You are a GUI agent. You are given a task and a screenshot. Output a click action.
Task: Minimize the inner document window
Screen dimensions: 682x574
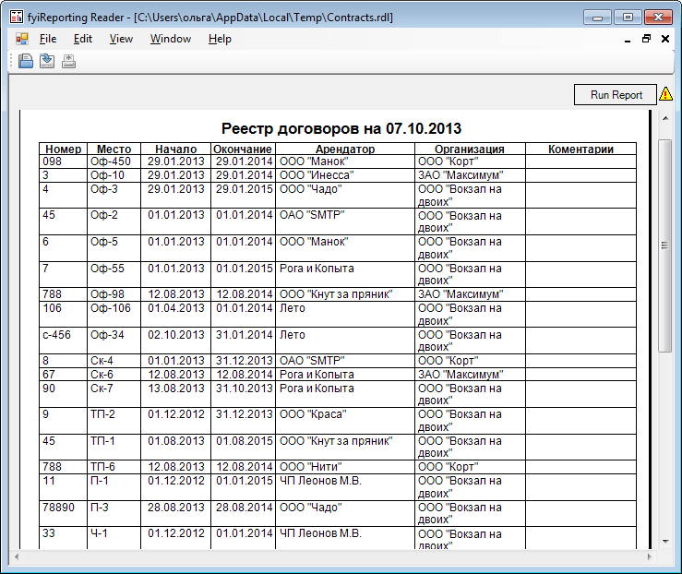628,40
